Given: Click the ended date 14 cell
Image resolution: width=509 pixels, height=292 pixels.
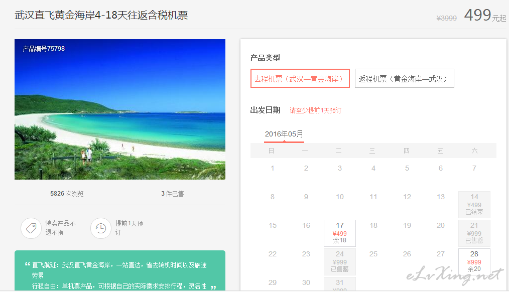Looking at the screenshot, I should (x=474, y=204).
